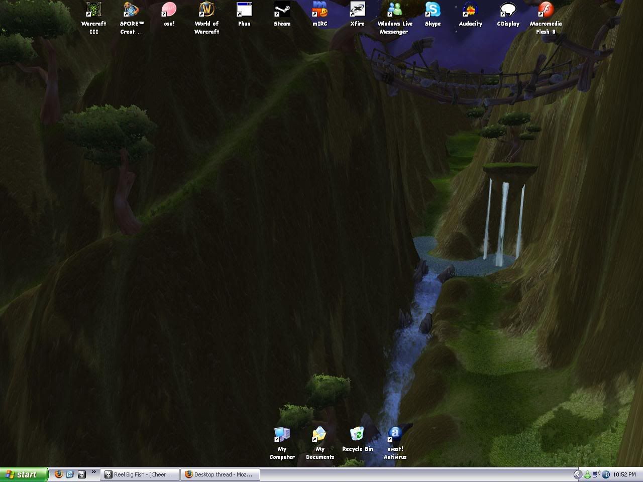This screenshot has height=482, width=643.
Task: Open the green Messenger tray icon
Action: [587, 474]
